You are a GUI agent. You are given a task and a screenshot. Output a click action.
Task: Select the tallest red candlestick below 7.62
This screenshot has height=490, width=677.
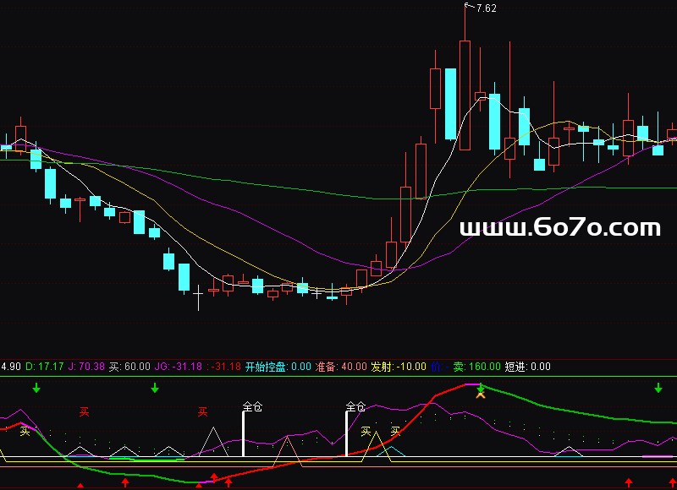tap(465, 95)
